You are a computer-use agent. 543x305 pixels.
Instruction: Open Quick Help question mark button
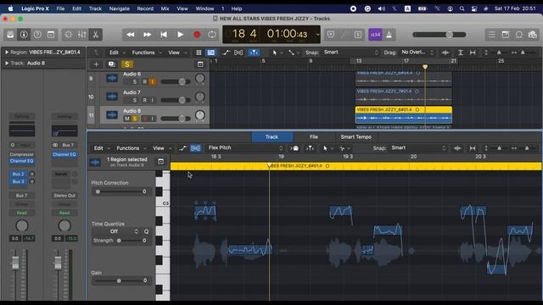[37, 35]
